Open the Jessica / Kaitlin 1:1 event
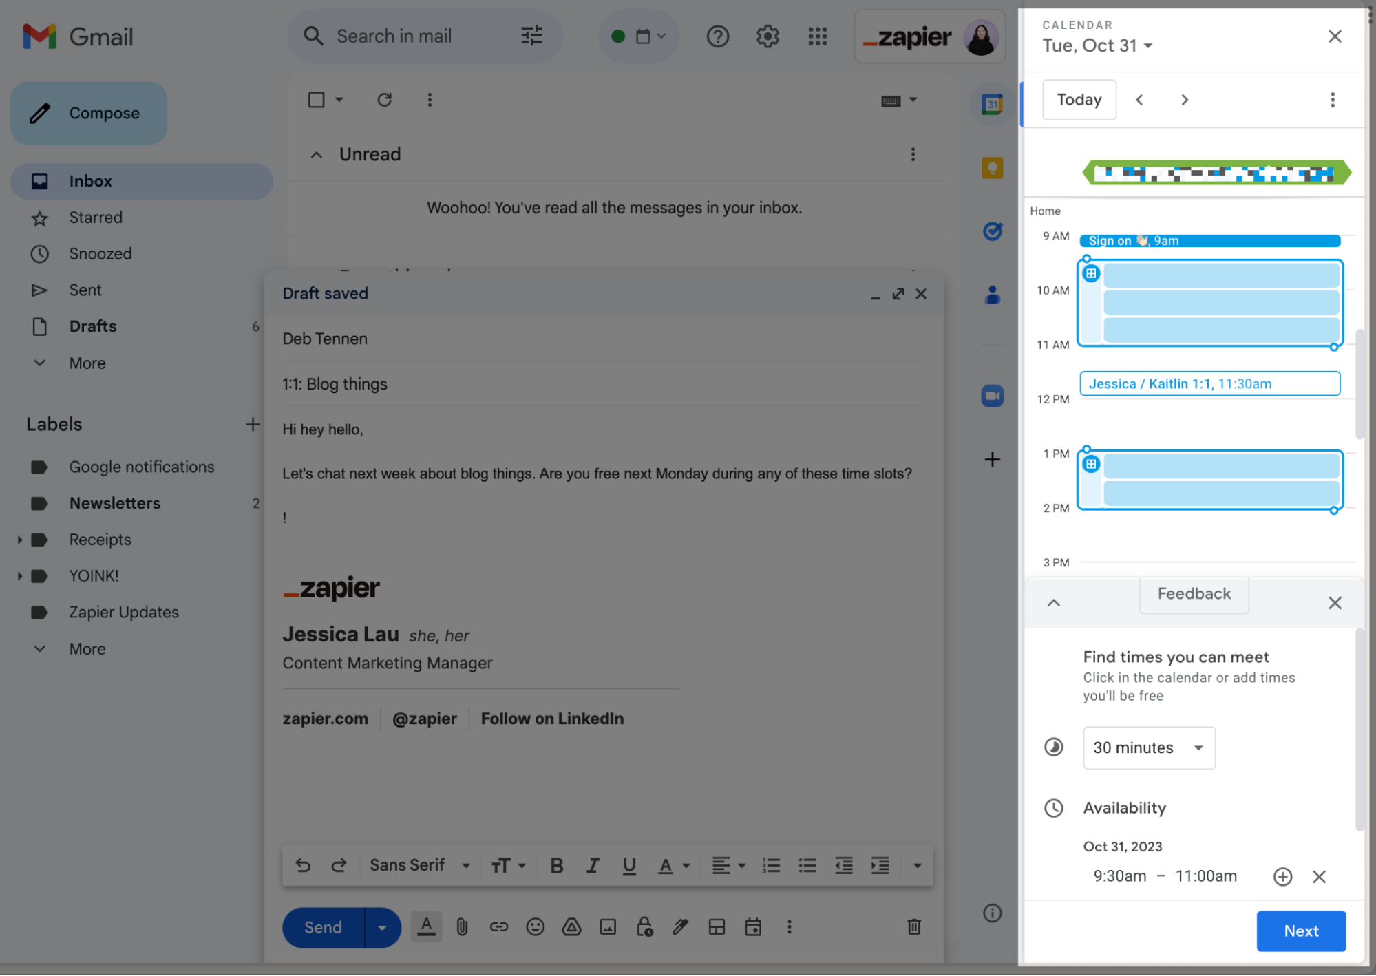Viewport: 1376px width, 976px height. tap(1210, 384)
